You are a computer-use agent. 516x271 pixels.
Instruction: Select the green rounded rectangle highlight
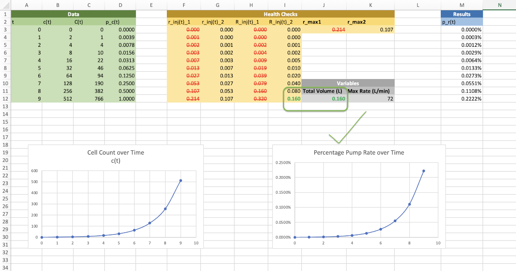click(315, 110)
